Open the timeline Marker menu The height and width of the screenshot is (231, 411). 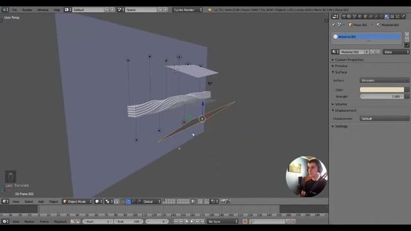30,221
